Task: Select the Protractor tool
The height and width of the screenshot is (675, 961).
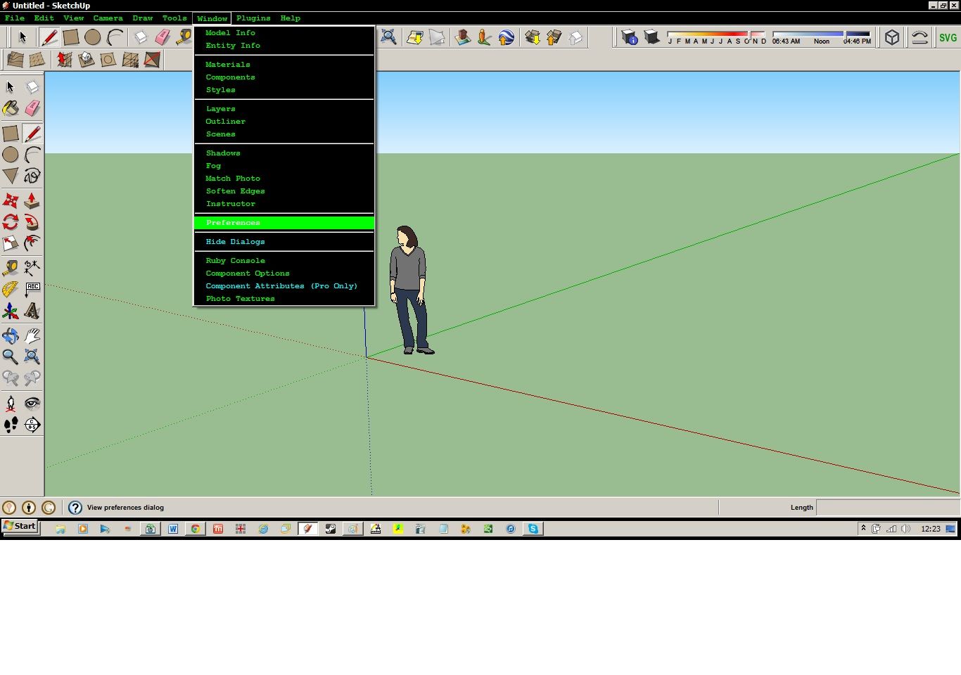Action: click(x=11, y=289)
